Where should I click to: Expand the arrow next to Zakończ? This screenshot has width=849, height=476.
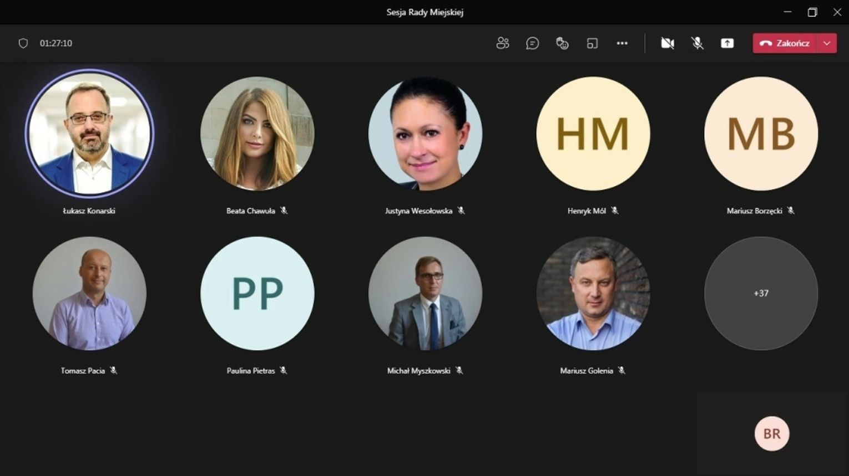(827, 43)
